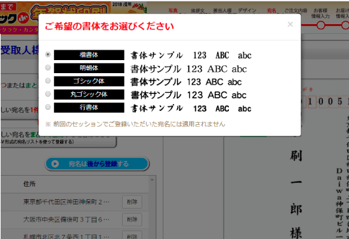Select the 明朝体 radio button

pos(48,68)
